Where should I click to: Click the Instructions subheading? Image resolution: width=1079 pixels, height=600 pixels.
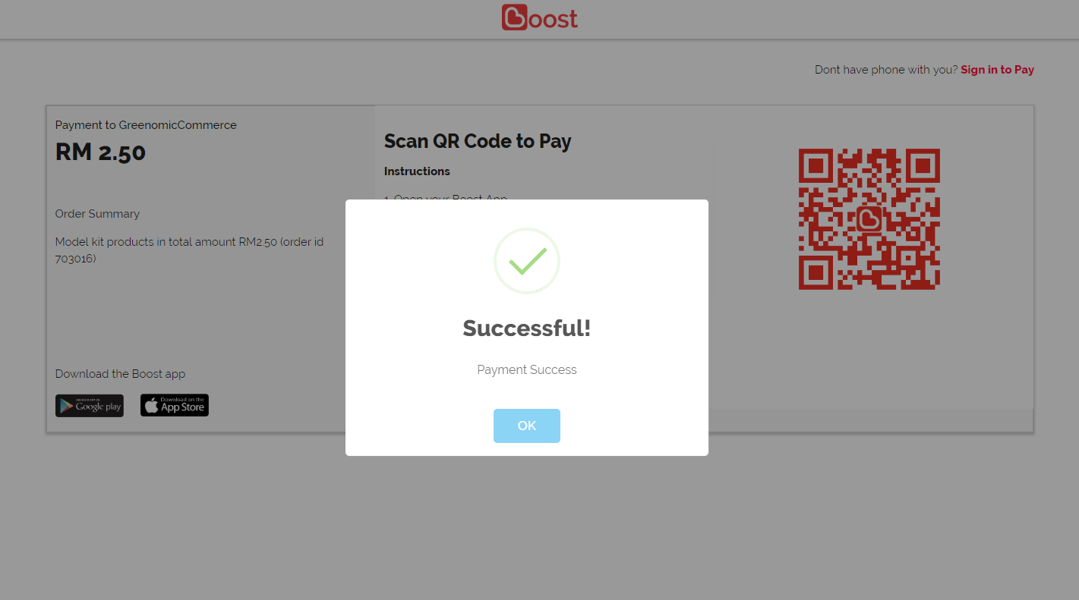click(x=417, y=171)
